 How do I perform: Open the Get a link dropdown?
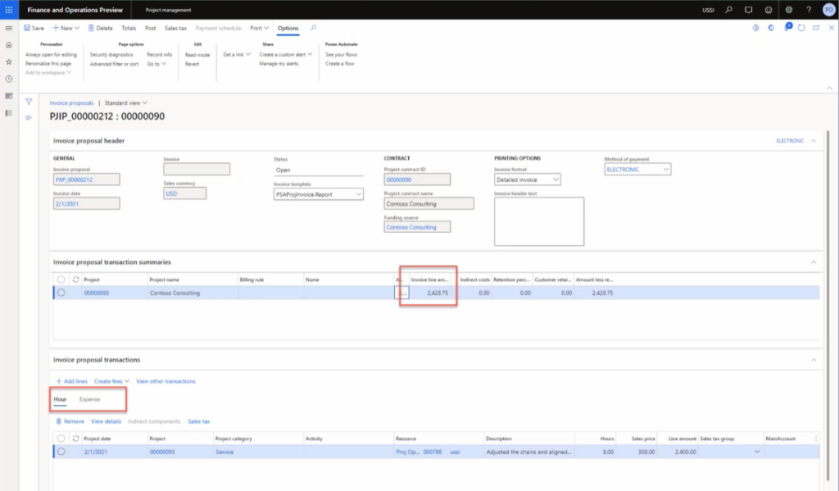coord(237,55)
